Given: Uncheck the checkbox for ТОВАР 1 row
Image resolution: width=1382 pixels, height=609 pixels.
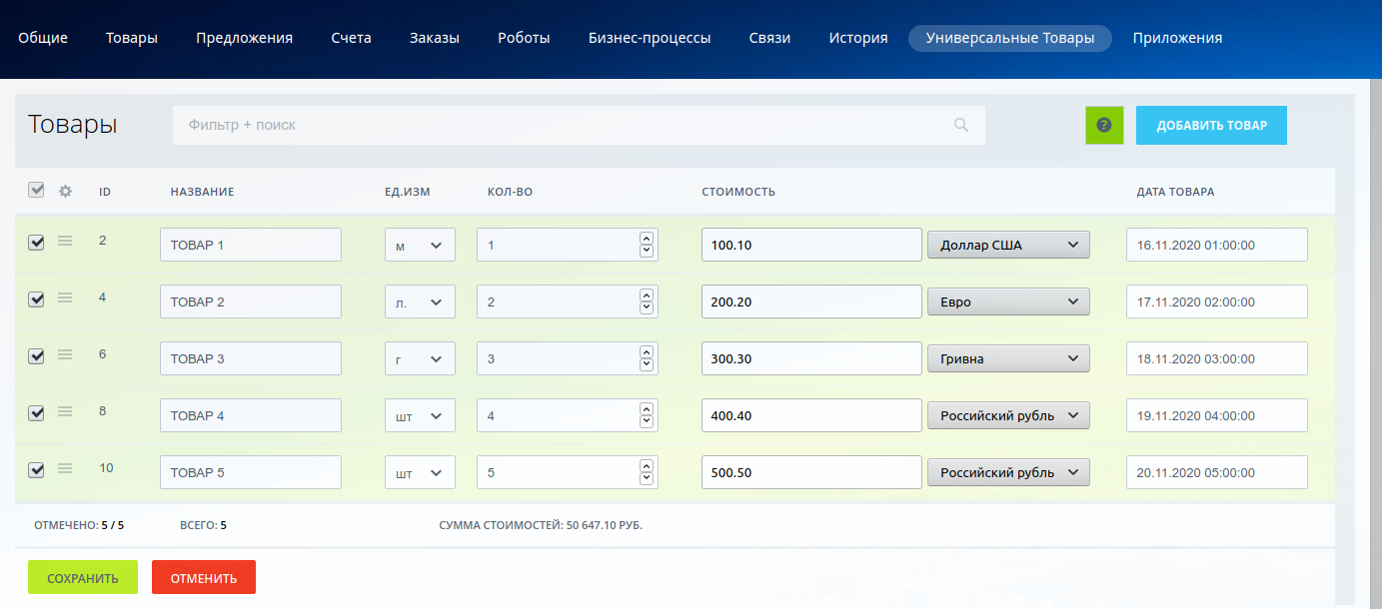Looking at the screenshot, I should click(x=36, y=243).
